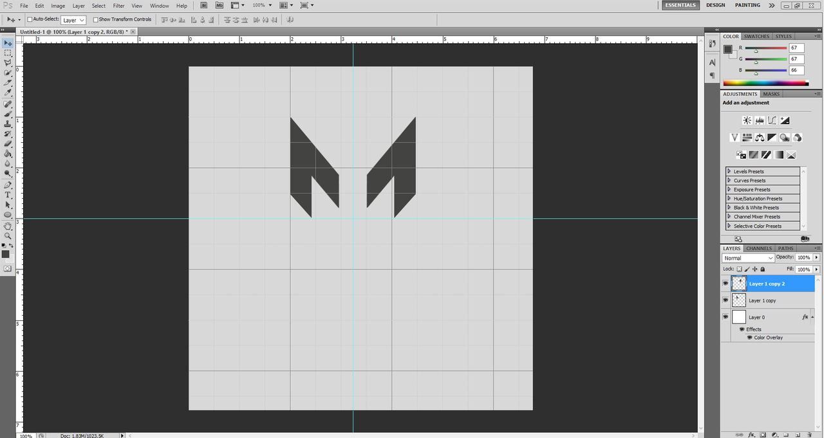Select the Rectangular Marquee tool
This screenshot has height=438, width=824.
[x=8, y=53]
